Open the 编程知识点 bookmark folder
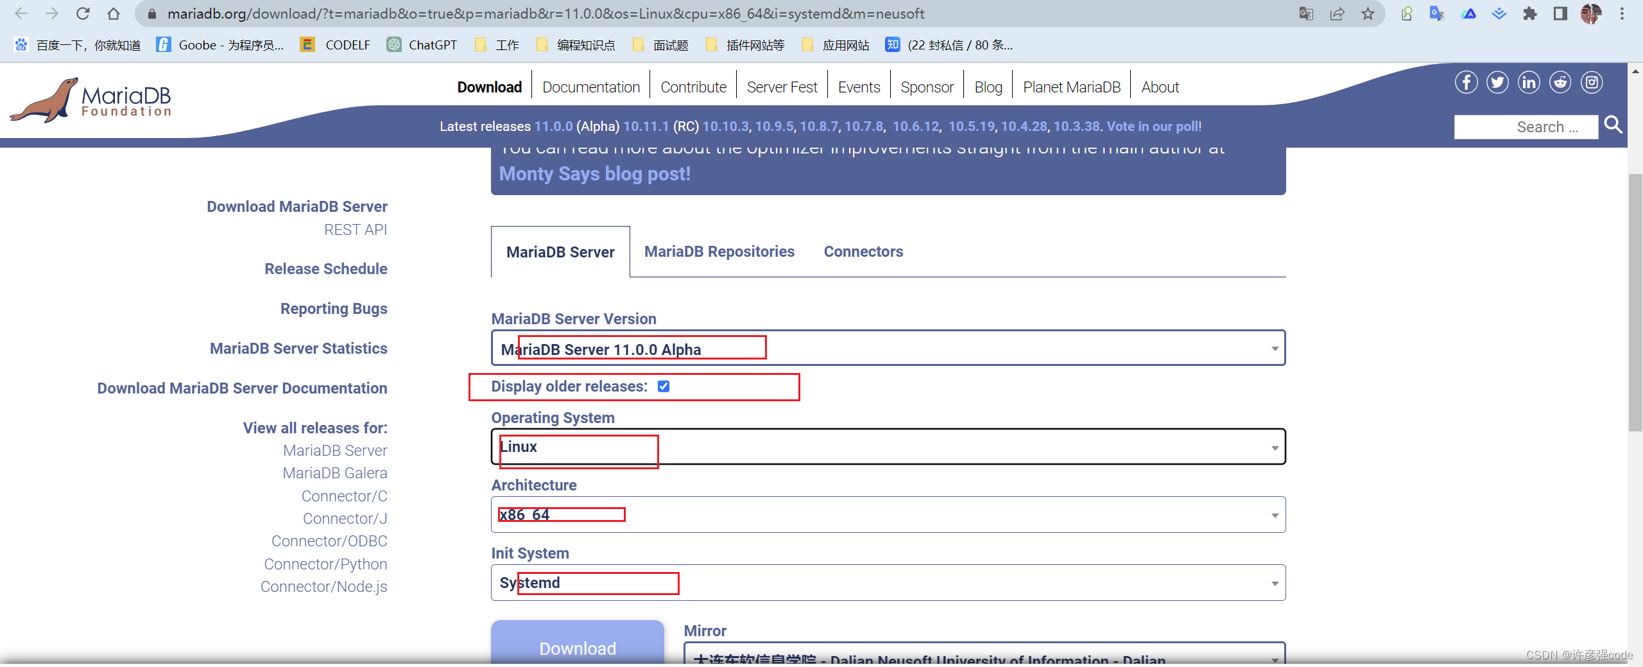1643x667 pixels. pyautogui.click(x=576, y=45)
